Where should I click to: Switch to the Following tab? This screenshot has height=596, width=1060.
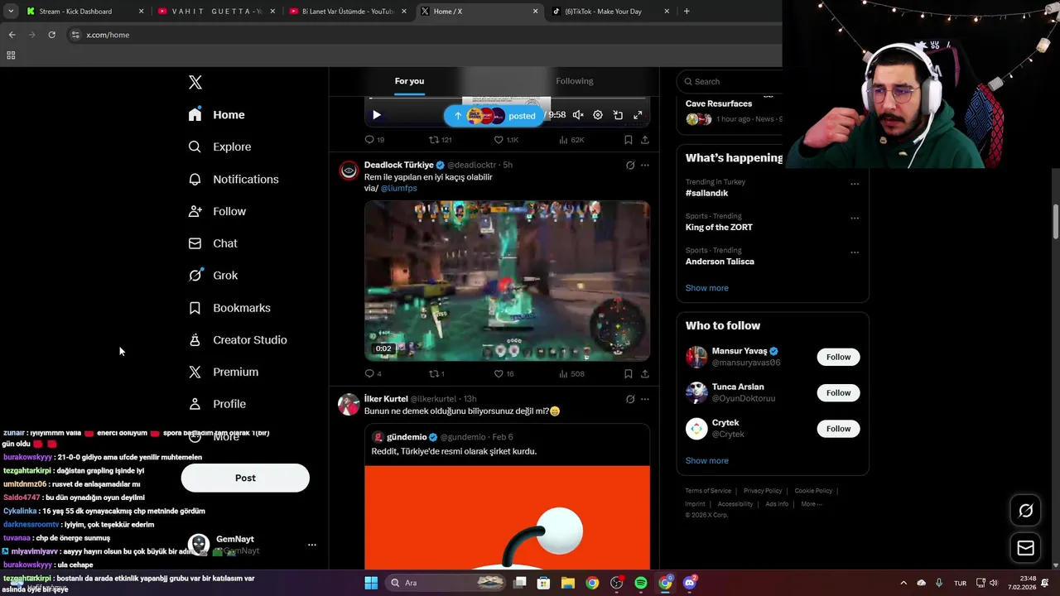(574, 81)
